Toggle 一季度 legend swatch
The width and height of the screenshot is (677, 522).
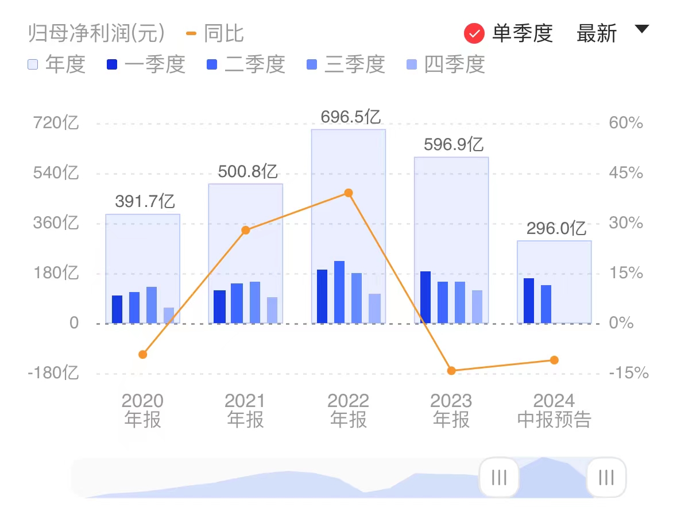(x=112, y=64)
